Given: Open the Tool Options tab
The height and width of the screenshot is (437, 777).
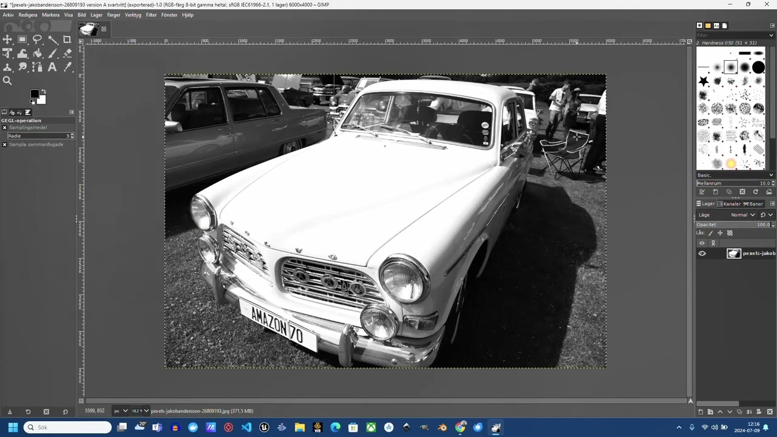Looking at the screenshot, I should 4,112.
